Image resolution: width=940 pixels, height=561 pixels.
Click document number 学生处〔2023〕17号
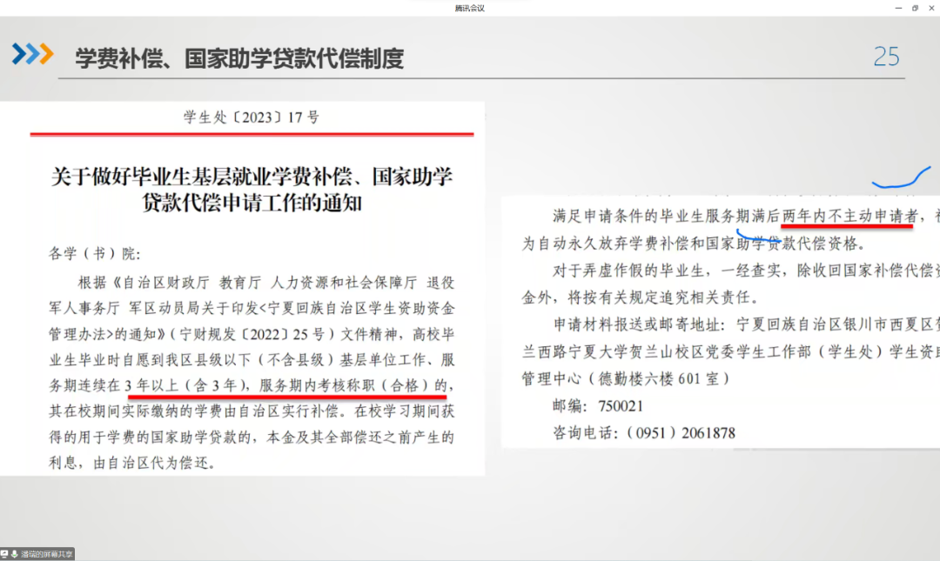click(x=252, y=117)
